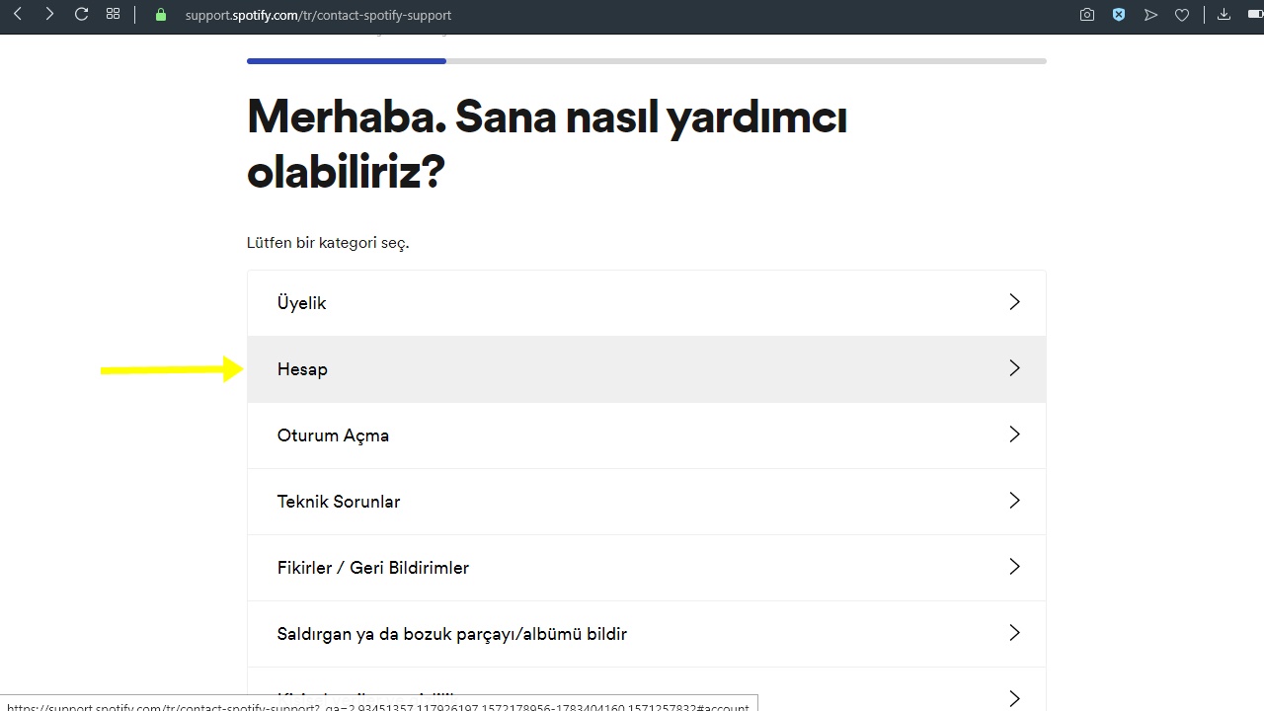Screen dimensions: 1264x711
Task: Enable battery saver mode
Action: tap(1255, 14)
